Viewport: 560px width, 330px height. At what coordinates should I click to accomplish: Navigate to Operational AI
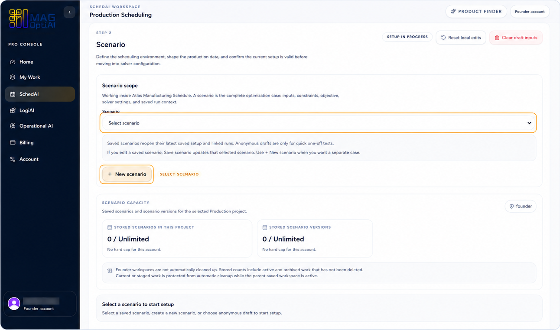(x=40, y=126)
